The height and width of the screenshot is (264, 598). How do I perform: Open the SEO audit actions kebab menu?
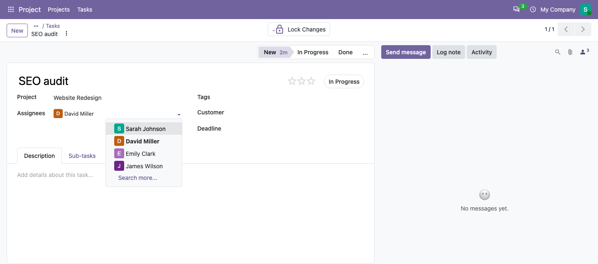coord(66,34)
